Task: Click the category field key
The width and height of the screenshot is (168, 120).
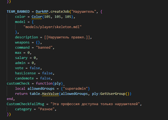Action: [23, 109]
